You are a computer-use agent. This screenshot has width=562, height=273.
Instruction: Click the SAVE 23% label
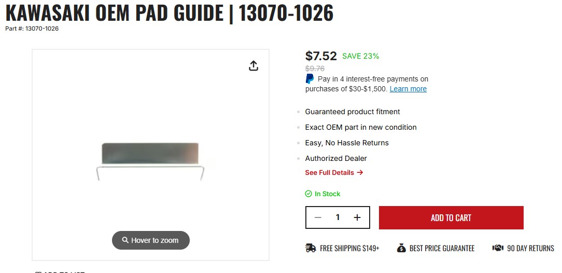coord(360,56)
